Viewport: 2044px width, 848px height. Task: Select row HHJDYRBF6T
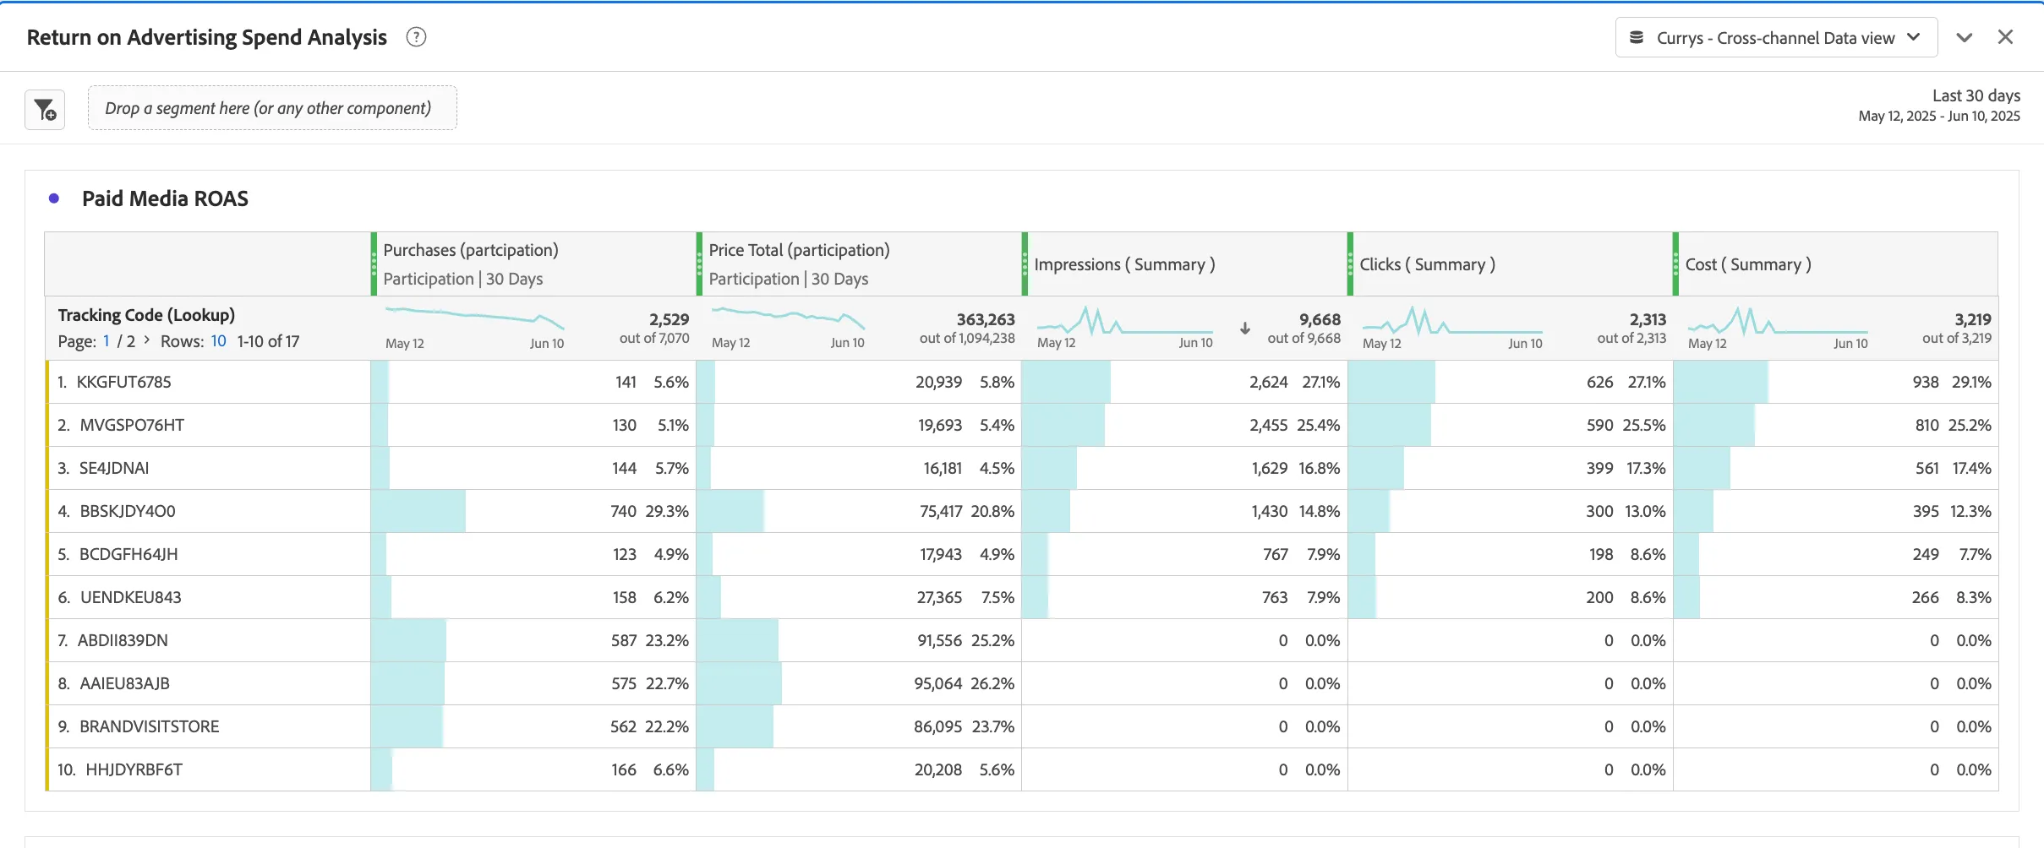click(1022, 769)
